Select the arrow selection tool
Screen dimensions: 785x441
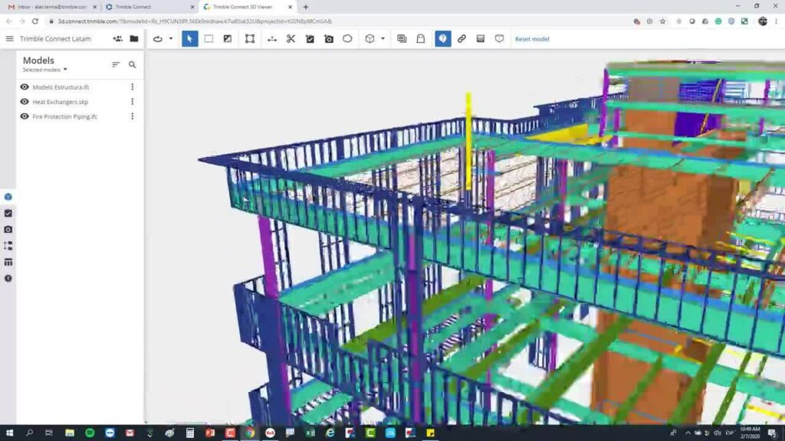pyautogui.click(x=189, y=39)
